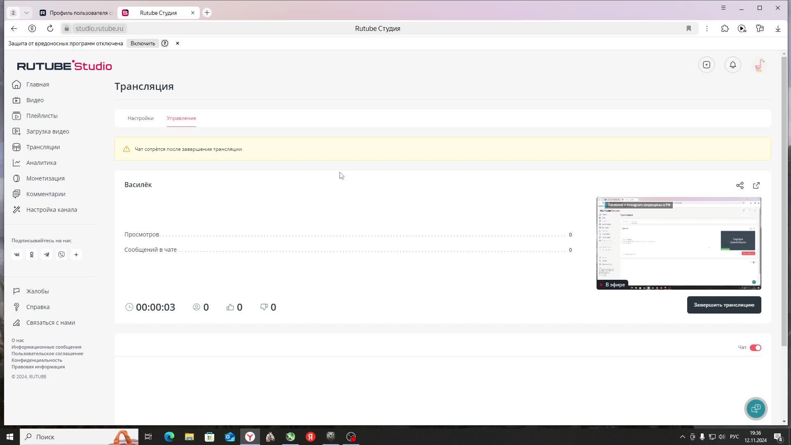Image resolution: width=791 pixels, height=445 pixels.
Task: Open the browser three-dot page menu
Action: click(x=707, y=28)
